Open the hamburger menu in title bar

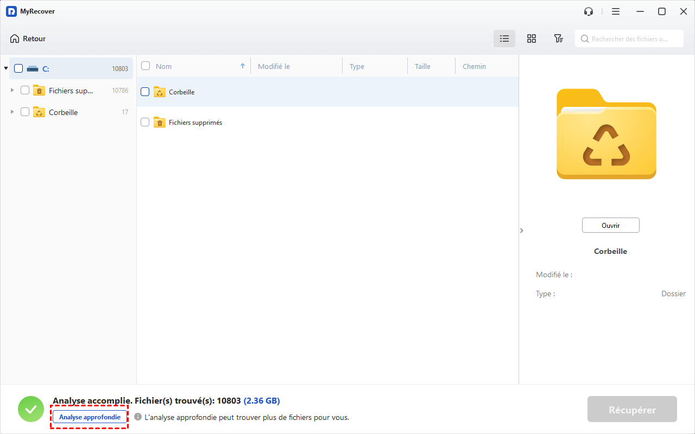pyautogui.click(x=616, y=11)
